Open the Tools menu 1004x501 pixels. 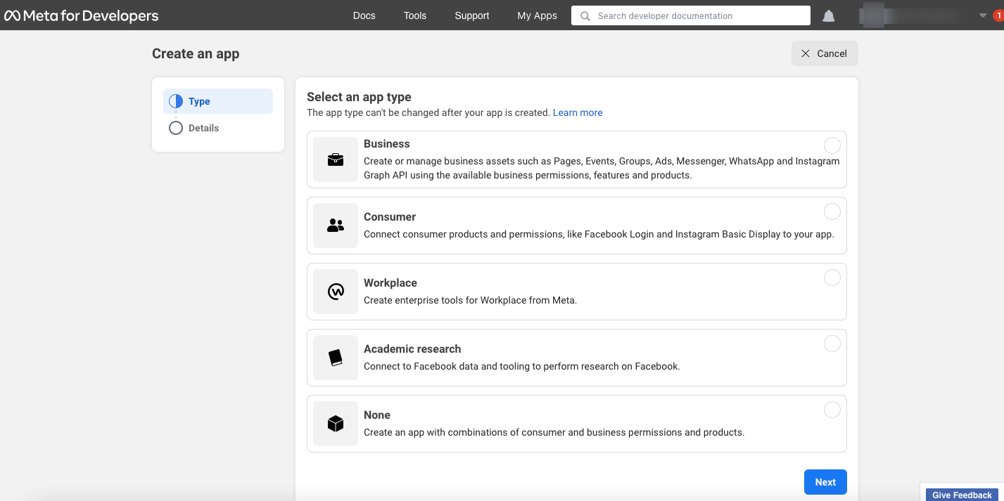pos(415,15)
